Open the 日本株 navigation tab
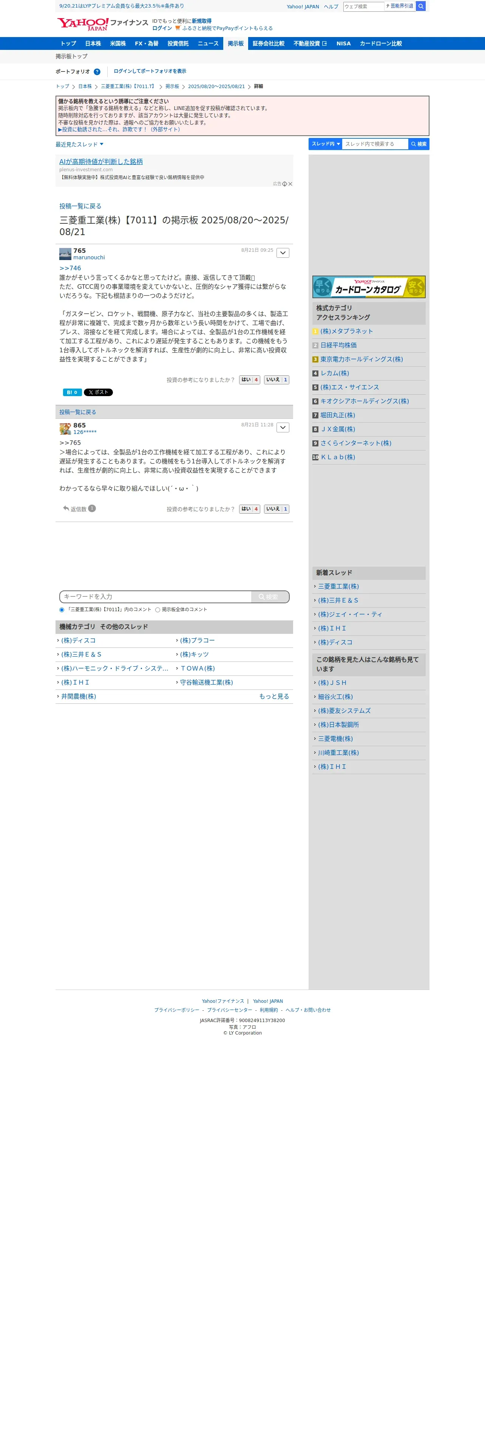 (x=93, y=43)
